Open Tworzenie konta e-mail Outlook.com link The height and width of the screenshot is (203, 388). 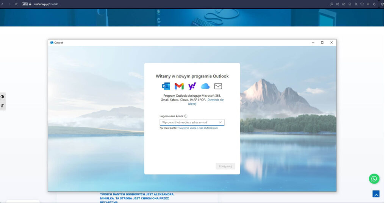(x=198, y=128)
